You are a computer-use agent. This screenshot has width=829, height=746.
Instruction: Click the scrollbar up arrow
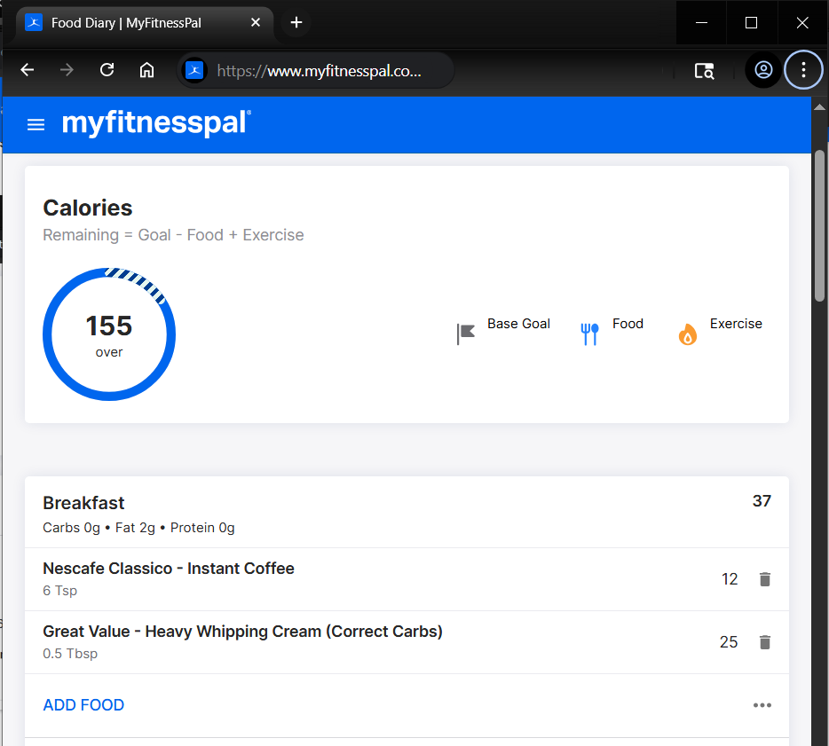[x=819, y=107]
